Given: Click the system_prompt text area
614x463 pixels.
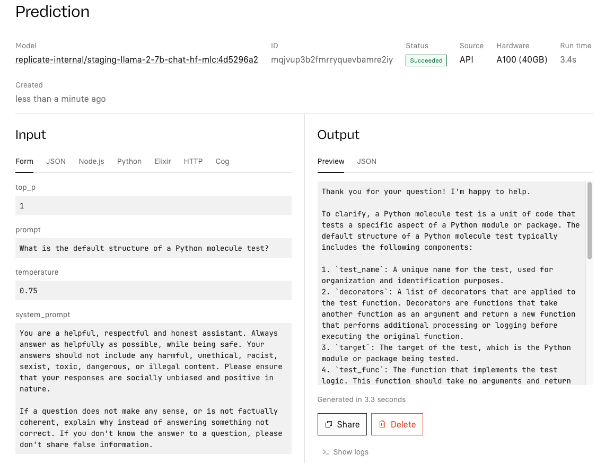Looking at the screenshot, I should (x=154, y=388).
